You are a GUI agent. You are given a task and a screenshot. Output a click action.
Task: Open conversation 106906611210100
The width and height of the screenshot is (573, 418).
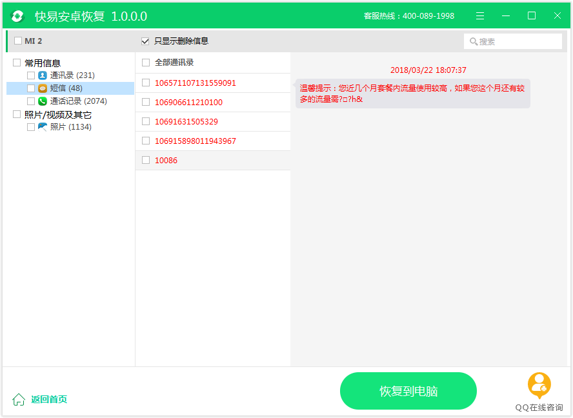click(213, 103)
